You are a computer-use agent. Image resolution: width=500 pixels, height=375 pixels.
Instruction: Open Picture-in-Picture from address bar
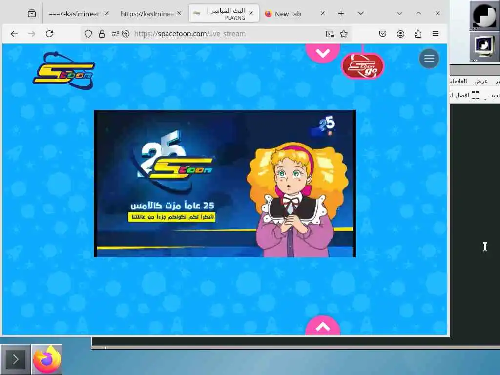tap(330, 34)
